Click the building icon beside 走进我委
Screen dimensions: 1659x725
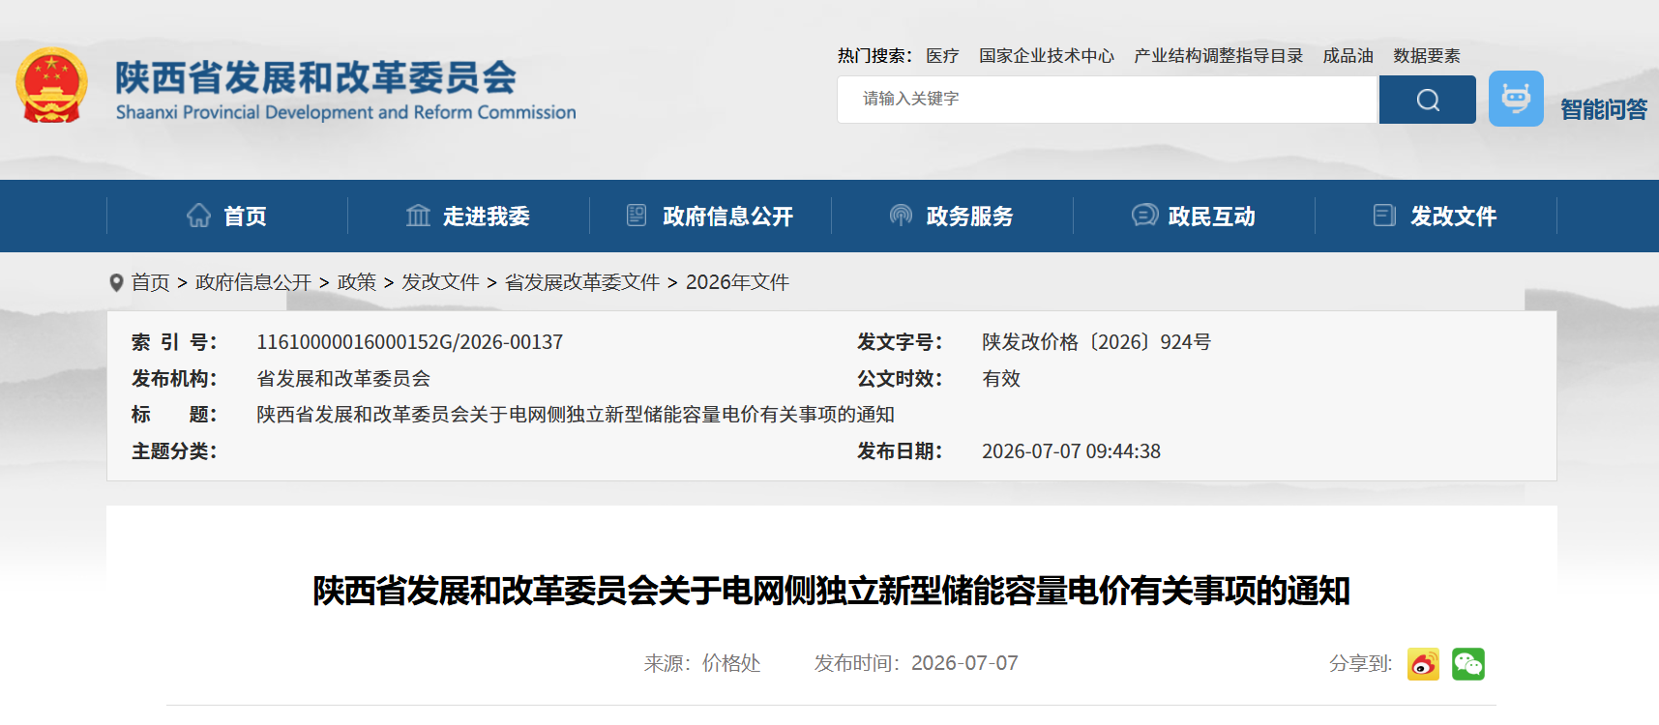point(418,216)
